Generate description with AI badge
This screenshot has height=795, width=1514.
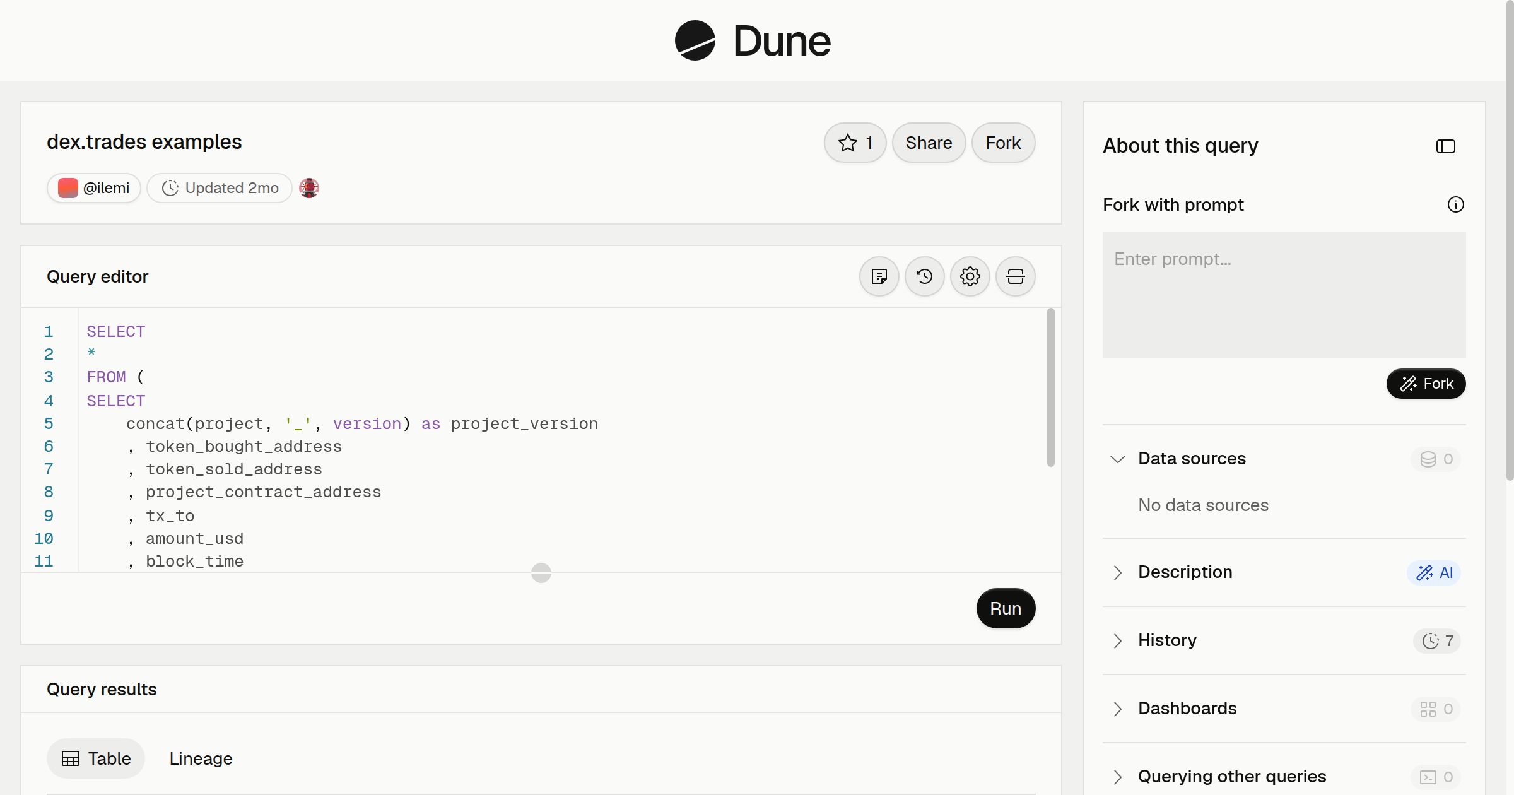(1434, 572)
